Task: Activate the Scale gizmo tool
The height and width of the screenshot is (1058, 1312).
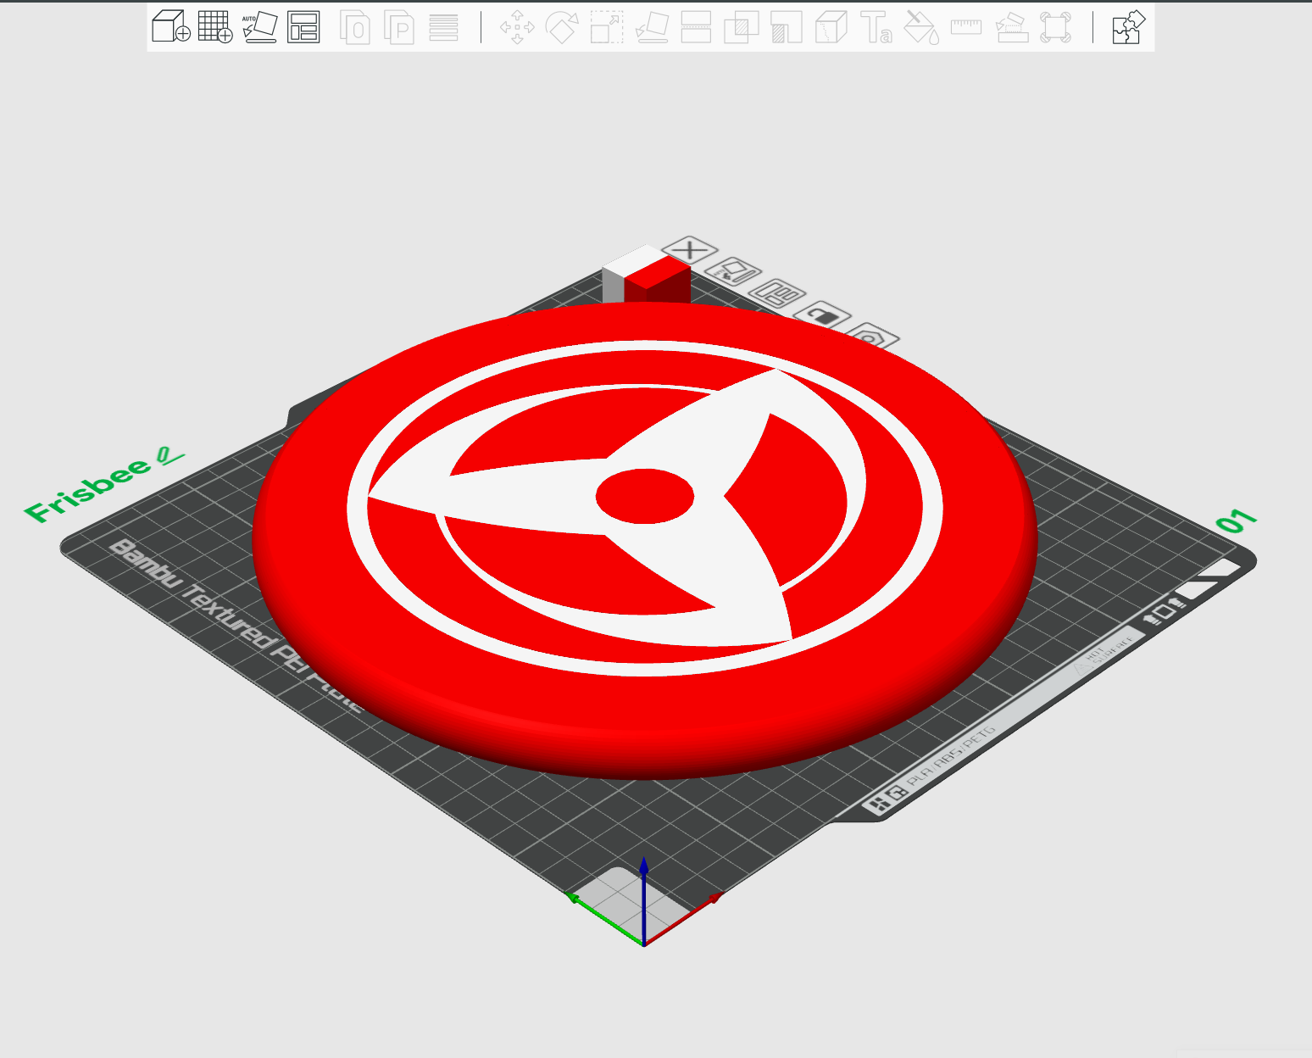Action: coord(607,27)
